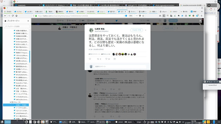Reload the current Firefox page
The width and height of the screenshot is (221, 124).
(x=13, y=16)
